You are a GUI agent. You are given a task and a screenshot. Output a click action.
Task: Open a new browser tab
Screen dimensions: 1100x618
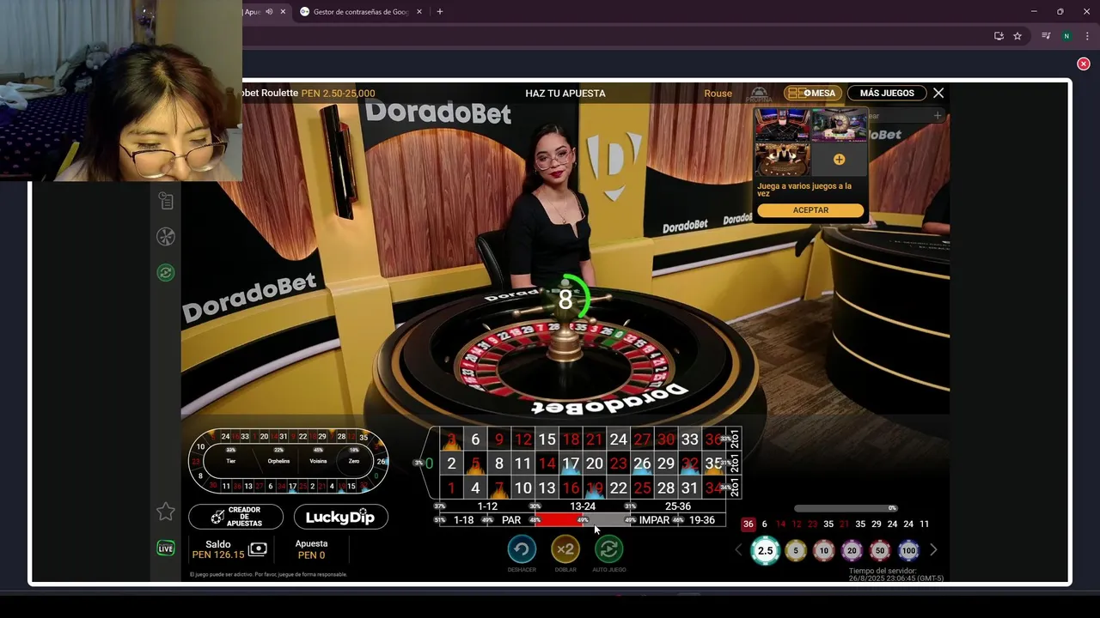[439, 12]
